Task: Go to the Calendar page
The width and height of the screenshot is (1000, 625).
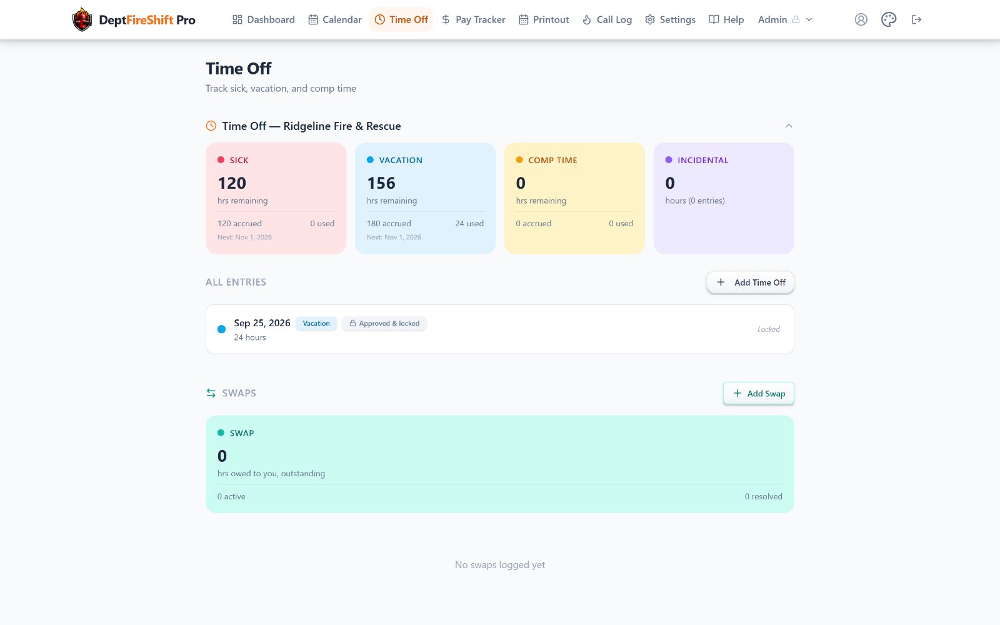Action: [334, 19]
